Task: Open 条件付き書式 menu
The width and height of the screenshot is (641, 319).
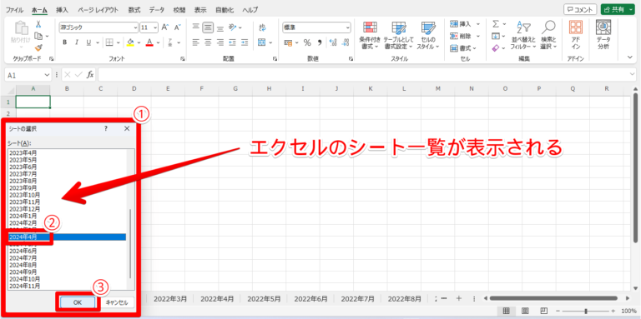Action: pyautogui.click(x=370, y=36)
